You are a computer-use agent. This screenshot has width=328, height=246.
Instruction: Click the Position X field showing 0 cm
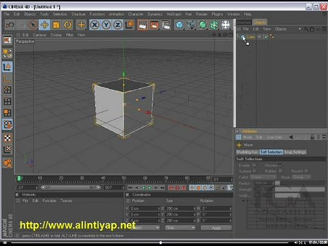[x=144, y=208]
